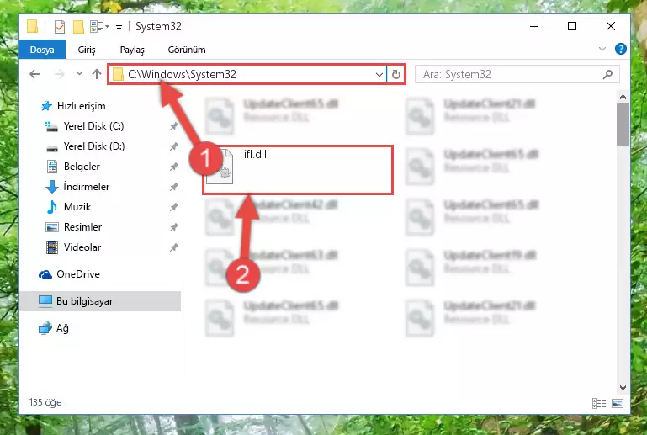Switch to Details view icon in status bar

coord(599,403)
